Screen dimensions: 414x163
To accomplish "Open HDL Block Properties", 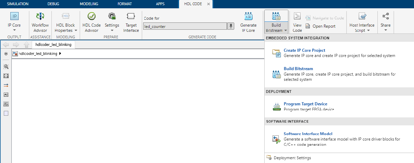I will 65,22.
